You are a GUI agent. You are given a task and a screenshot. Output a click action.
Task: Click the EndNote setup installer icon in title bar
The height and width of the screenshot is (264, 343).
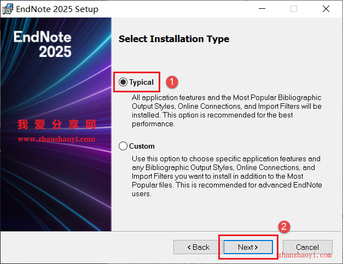(x=8, y=9)
